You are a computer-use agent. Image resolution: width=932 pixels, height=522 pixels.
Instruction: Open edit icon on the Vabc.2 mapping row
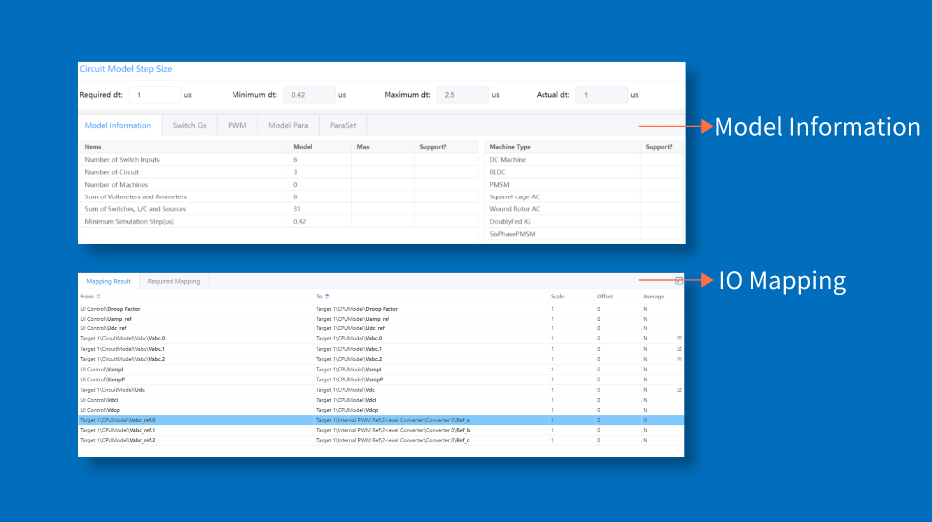(679, 359)
